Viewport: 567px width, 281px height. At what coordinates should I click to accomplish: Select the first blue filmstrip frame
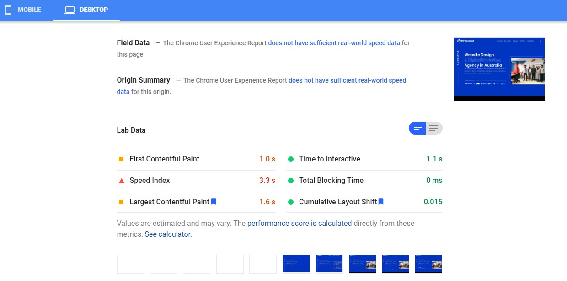(296, 264)
